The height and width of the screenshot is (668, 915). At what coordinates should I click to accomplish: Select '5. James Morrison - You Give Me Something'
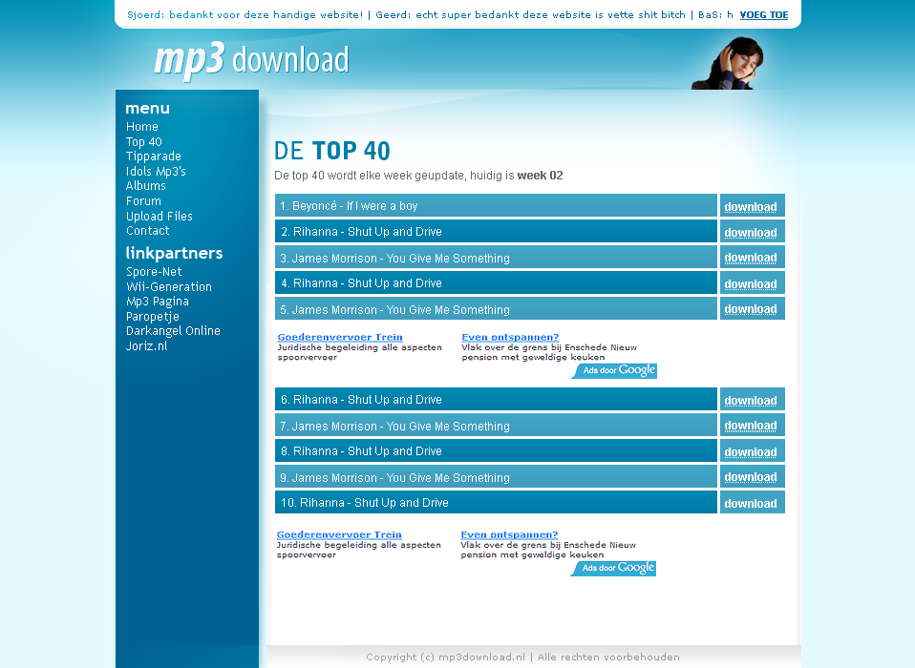[x=496, y=308]
